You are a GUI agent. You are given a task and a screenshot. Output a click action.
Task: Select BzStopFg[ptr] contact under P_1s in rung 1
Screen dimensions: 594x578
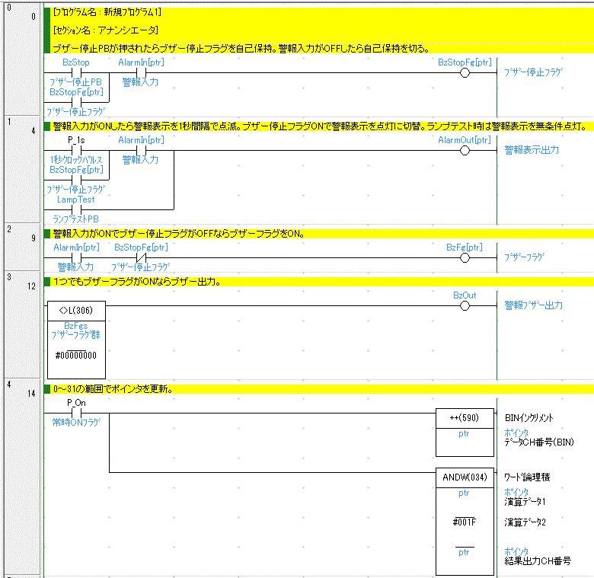pos(76,180)
